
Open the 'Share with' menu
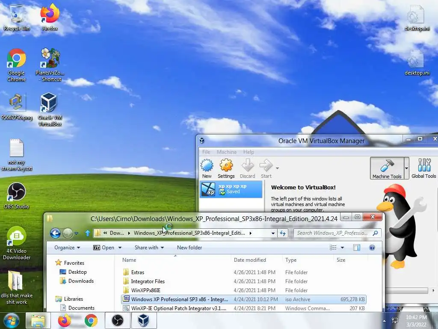tap(149, 248)
